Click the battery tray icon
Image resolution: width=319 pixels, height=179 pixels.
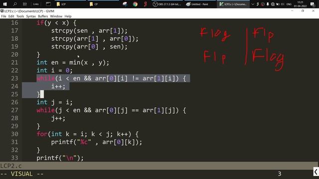[278, 4]
